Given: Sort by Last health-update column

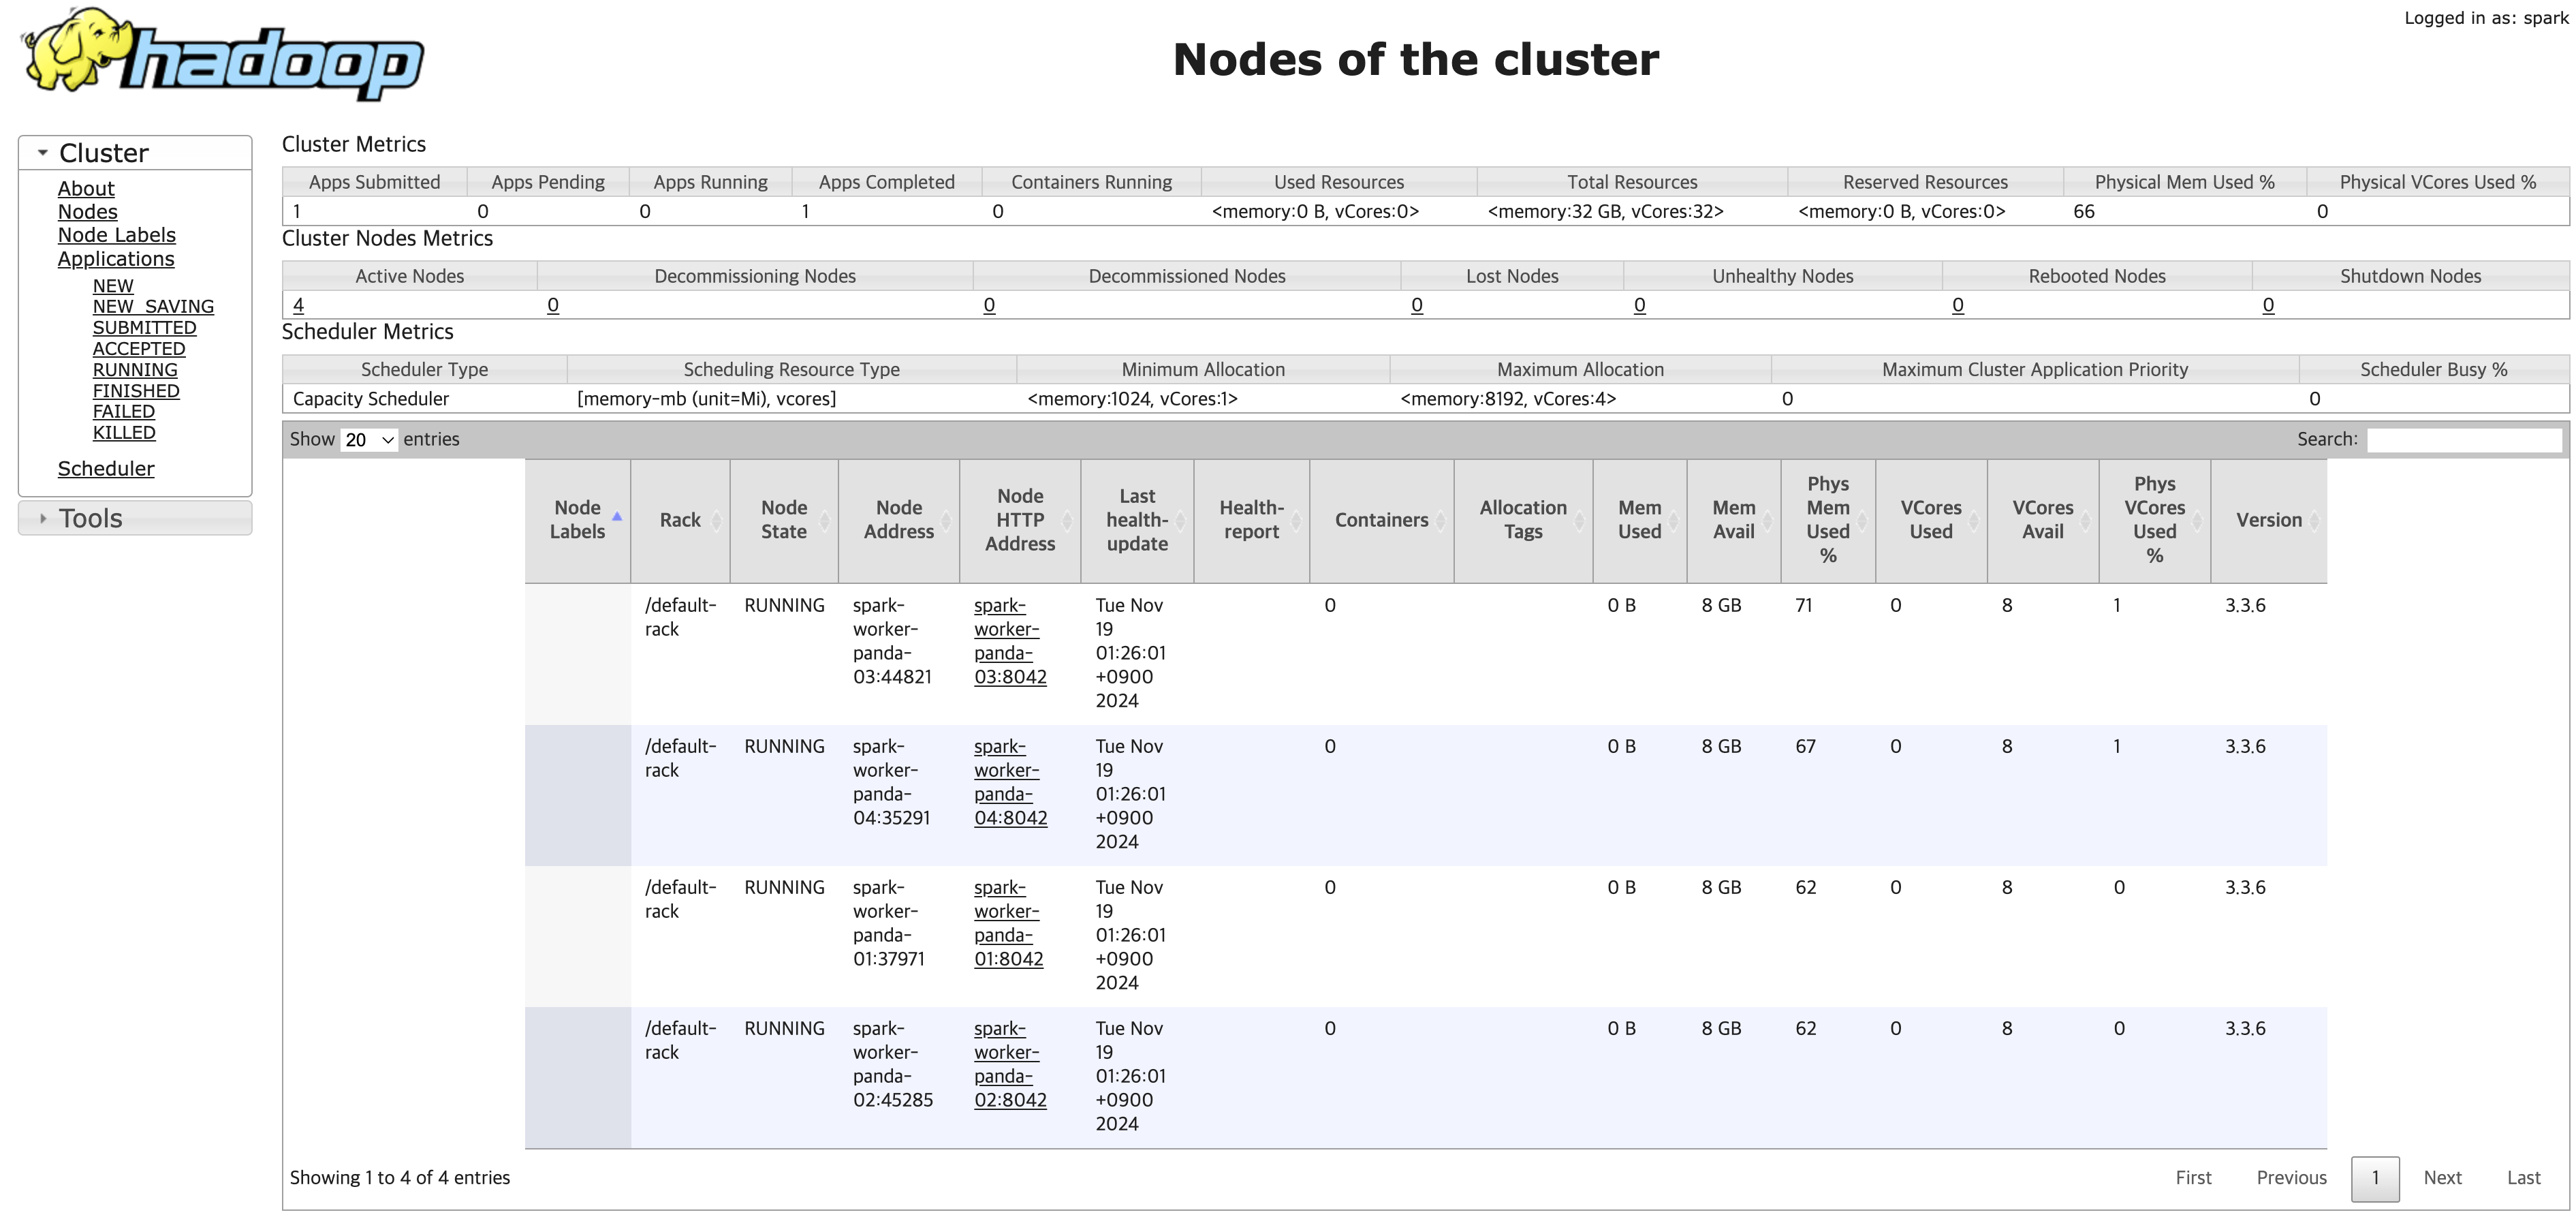Looking at the screenshot, I should [1137, 520].
